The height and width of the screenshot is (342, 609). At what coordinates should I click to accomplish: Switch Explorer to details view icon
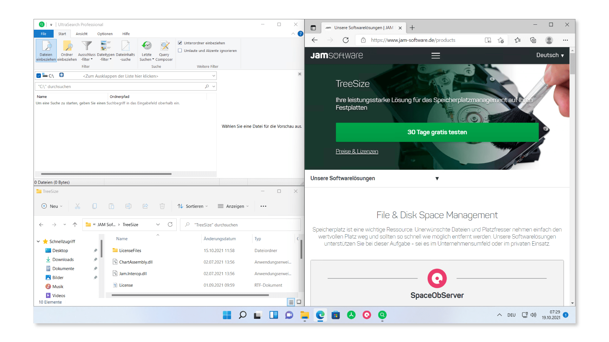(291, 302)
